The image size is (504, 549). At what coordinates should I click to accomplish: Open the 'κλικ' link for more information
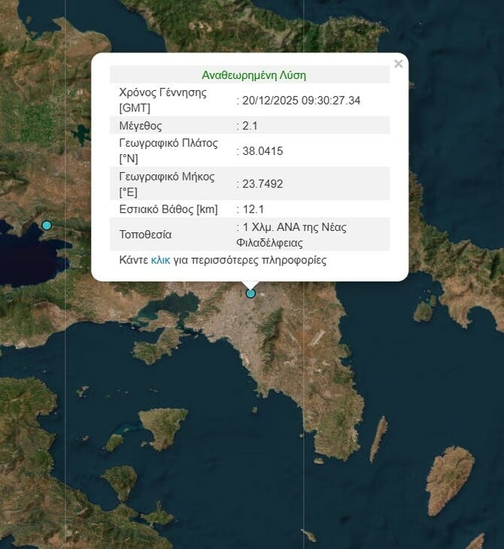[160, 260]
